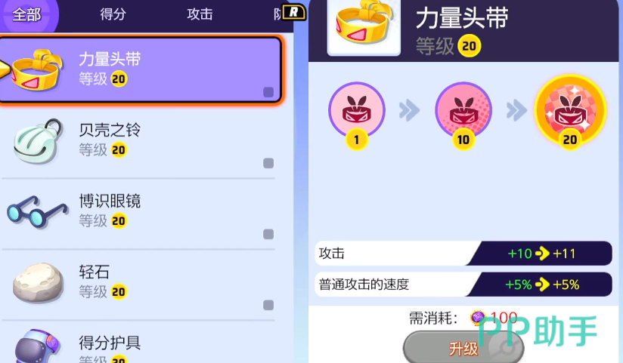Viewport: 623px width, 363px height.
Task: Toggle the small square marker on 力量头带
Action: (268, 92)
